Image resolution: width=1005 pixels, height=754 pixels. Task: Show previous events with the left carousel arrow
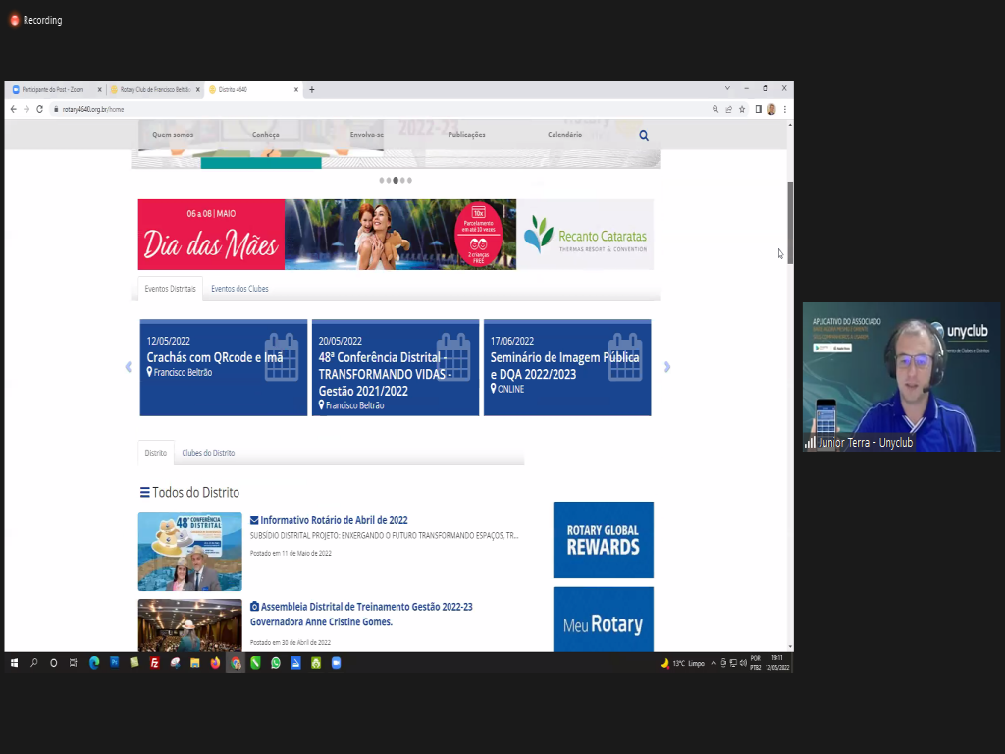click(128, 367)
